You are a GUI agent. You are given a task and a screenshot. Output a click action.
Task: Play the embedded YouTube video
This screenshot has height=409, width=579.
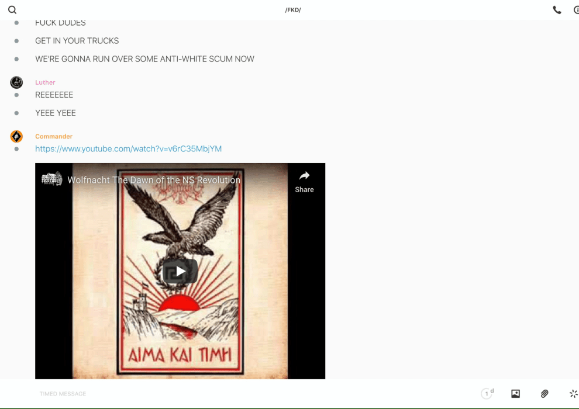[x=180, y=271]
